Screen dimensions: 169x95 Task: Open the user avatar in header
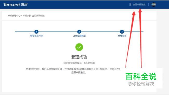pyautogui.click(x=154, y=4)
